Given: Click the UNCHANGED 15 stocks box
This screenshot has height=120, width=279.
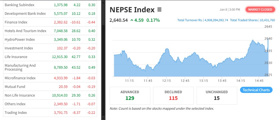Looking at the screenshot, I should pyautogui.click(x=216, y=95).
